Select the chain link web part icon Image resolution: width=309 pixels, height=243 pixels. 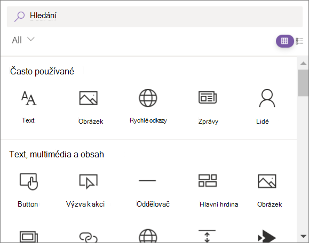[89, 237]
